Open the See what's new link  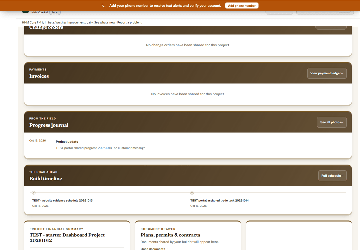pyautogui.click(x=104, y=22)
